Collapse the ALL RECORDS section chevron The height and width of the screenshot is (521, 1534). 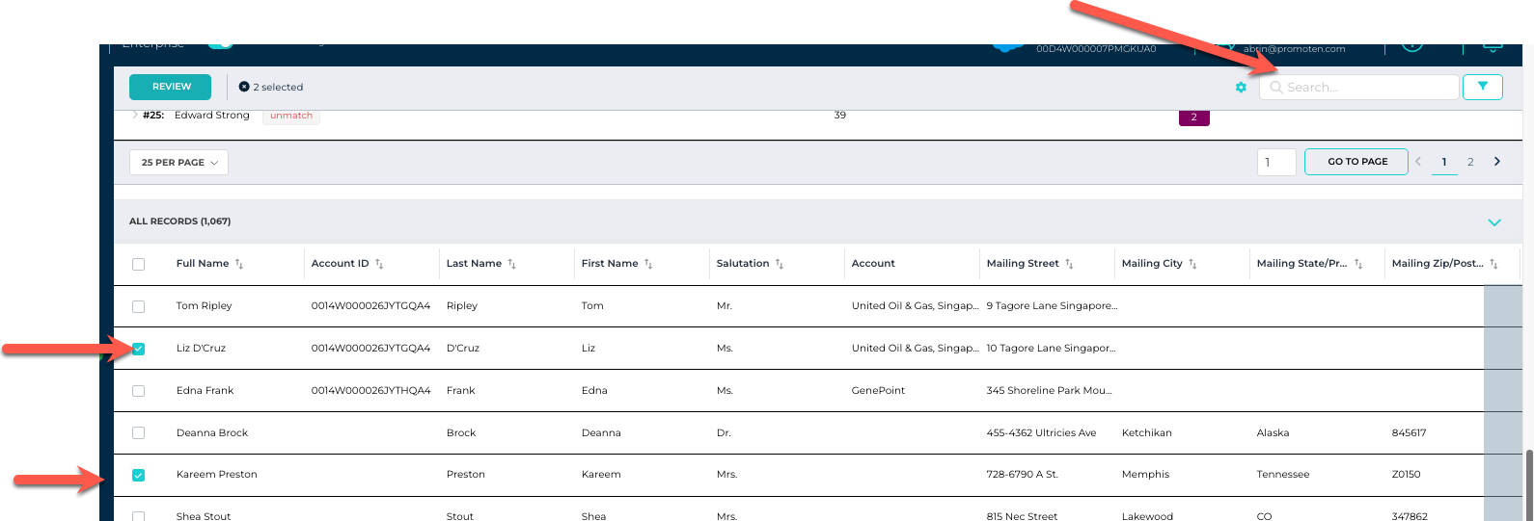point(1494,222)
